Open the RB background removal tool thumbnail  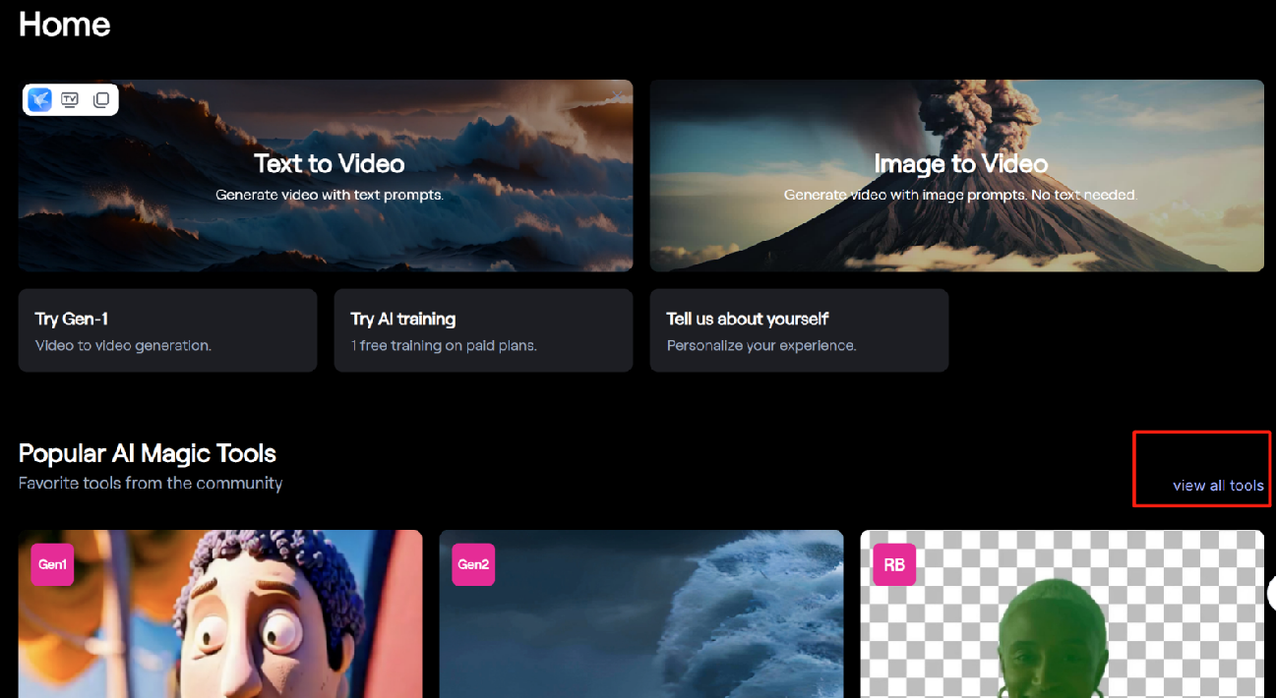point(1063,614)
